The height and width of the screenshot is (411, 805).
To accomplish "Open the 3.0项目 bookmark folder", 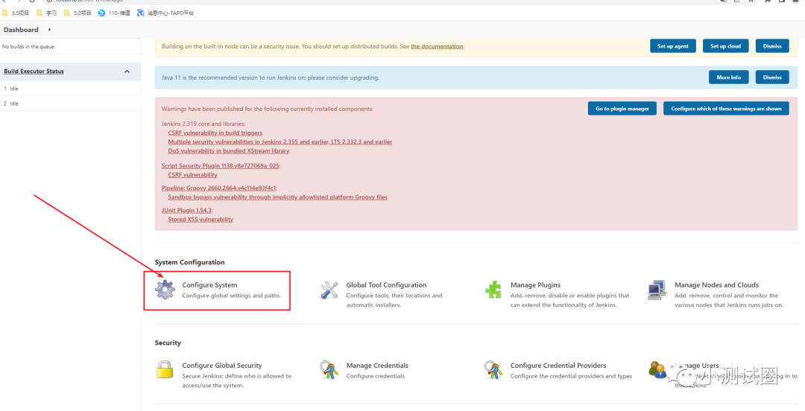I will 16,13.
